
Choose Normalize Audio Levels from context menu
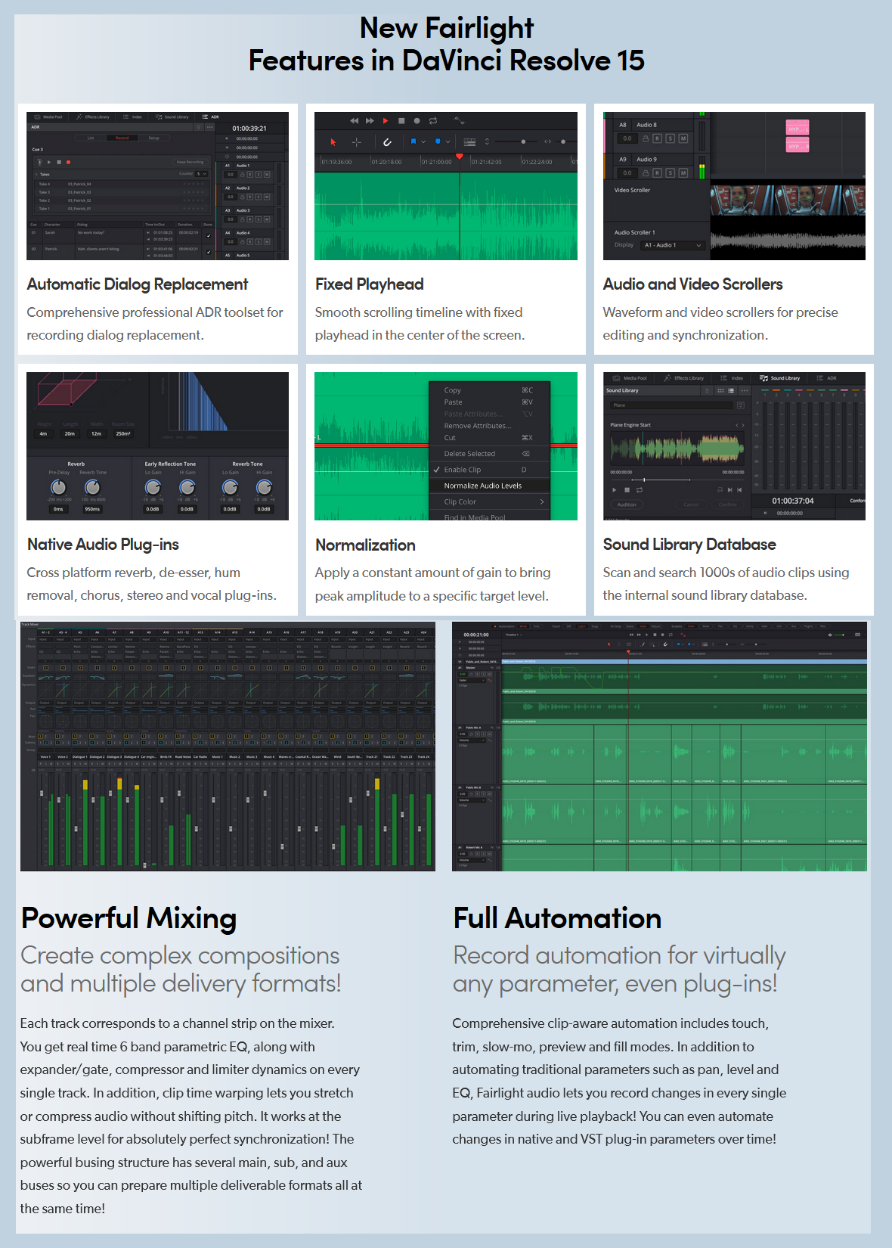tap(488, 486)
